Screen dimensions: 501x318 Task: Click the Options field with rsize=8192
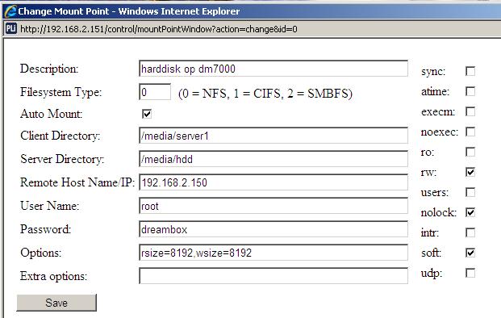[273, 253]
